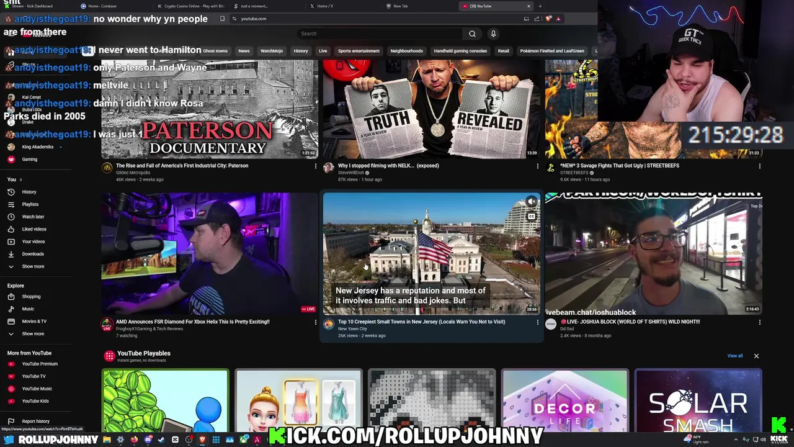Open History in the sidebar
Image resolution: width=794 pixels, height=447 pixels.
[29, 192]
